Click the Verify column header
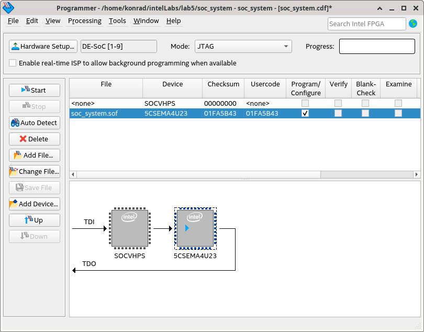 click(338, 88)
